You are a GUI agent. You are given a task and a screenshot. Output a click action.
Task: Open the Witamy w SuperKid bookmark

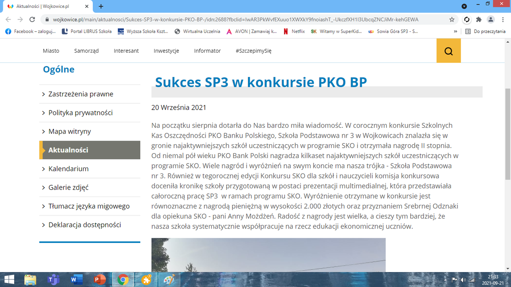[336, 31]
